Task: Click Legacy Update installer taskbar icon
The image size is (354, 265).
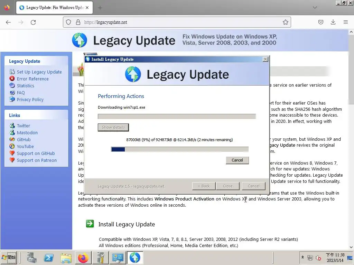Action: click(x=135, y=257)
